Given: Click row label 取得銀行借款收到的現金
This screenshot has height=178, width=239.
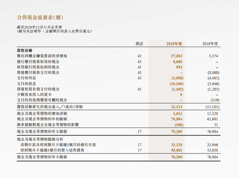Looking at the screenshot, I should (x=38, y=67).
